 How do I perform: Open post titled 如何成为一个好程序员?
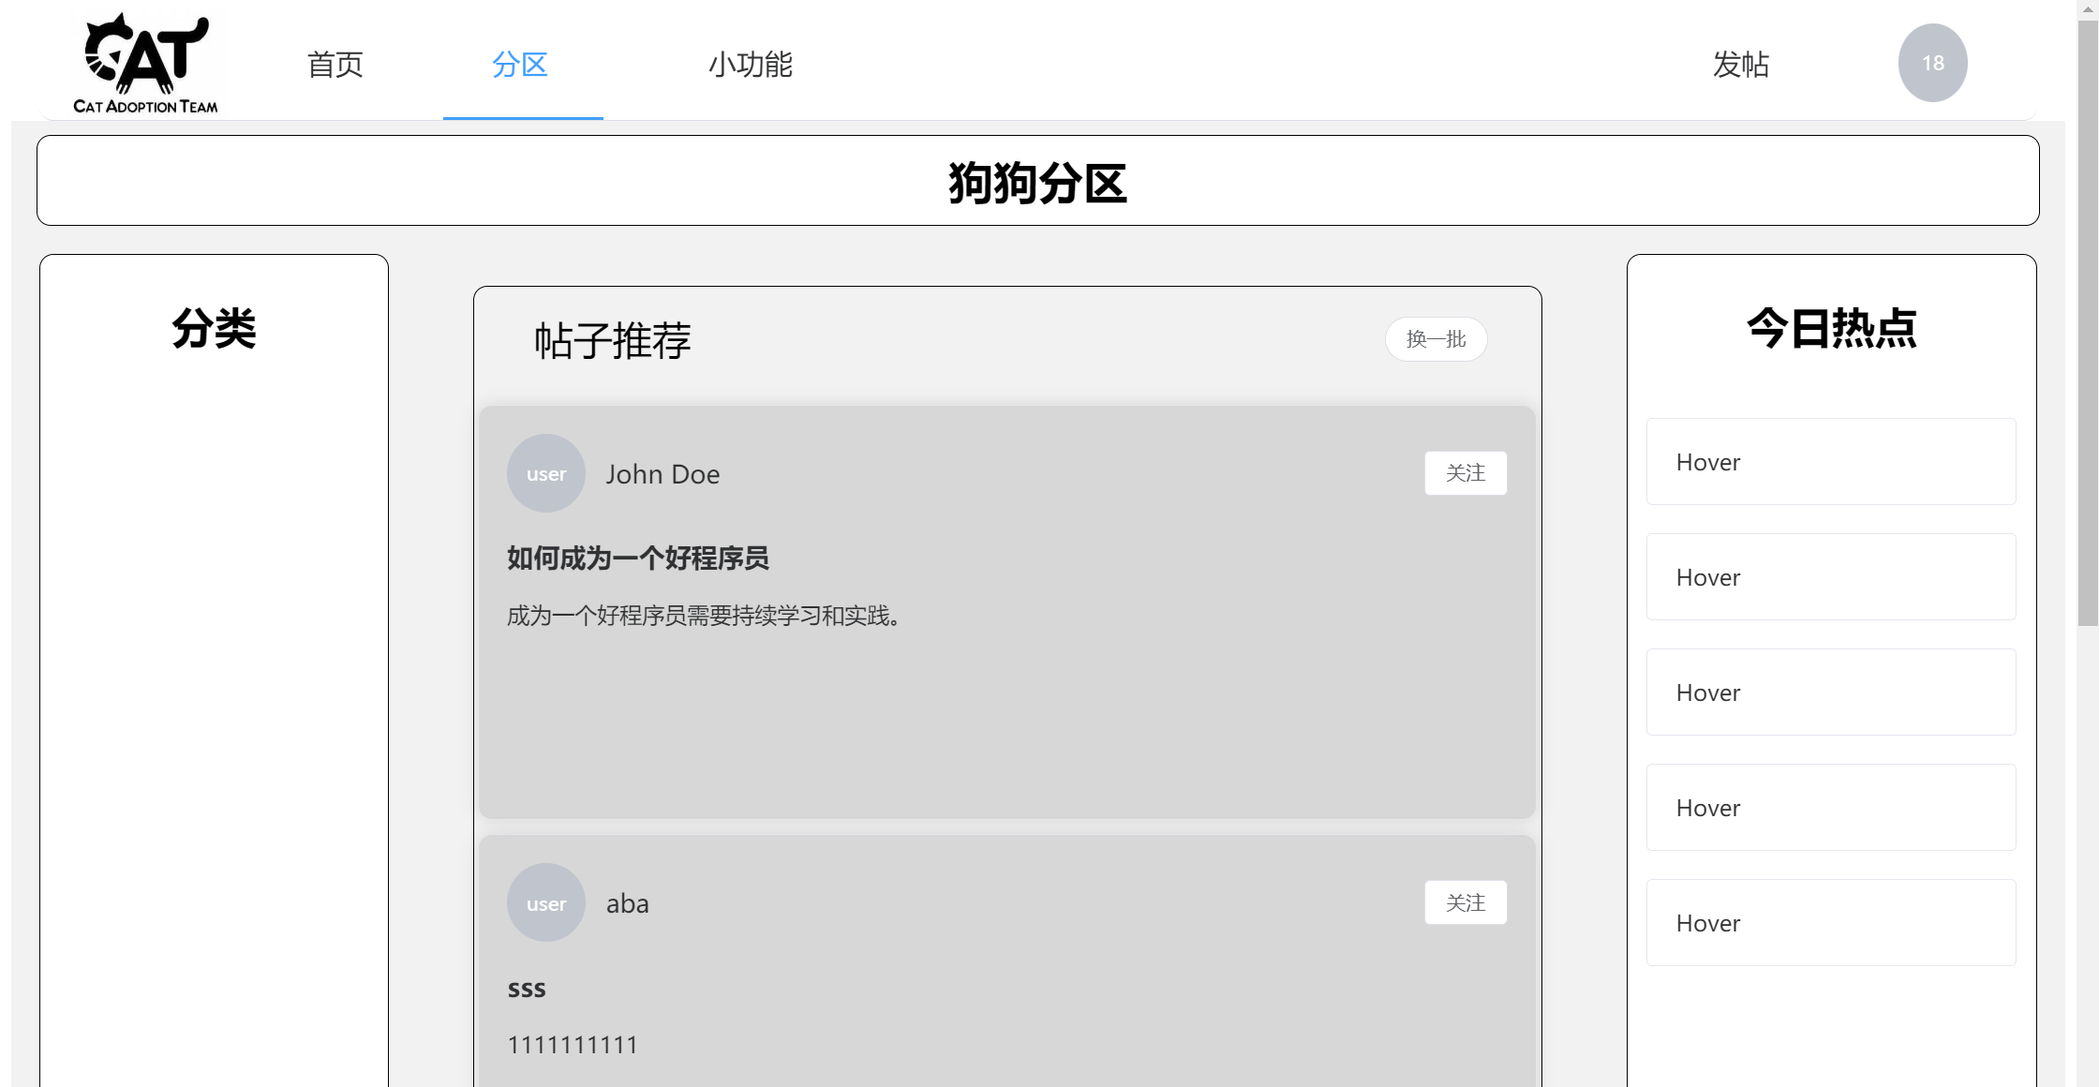coord(638,558)
